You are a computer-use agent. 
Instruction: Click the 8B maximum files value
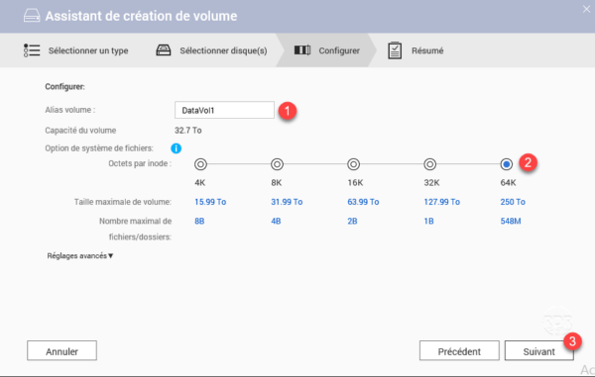(199, 221)
